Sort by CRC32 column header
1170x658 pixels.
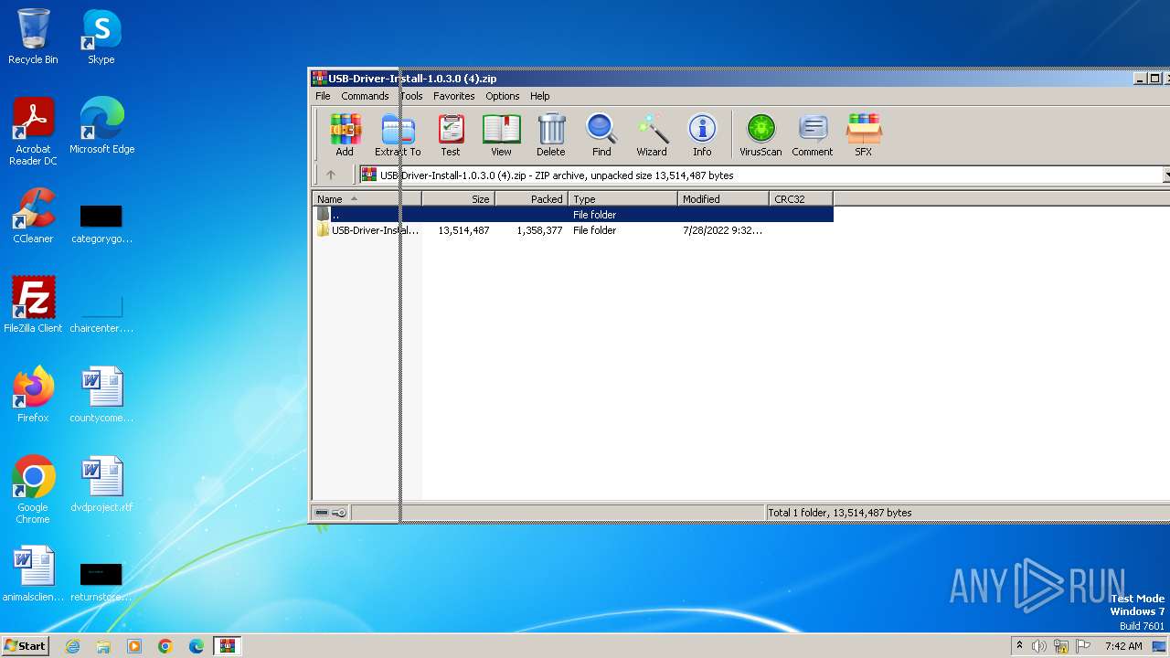[801, 198]
